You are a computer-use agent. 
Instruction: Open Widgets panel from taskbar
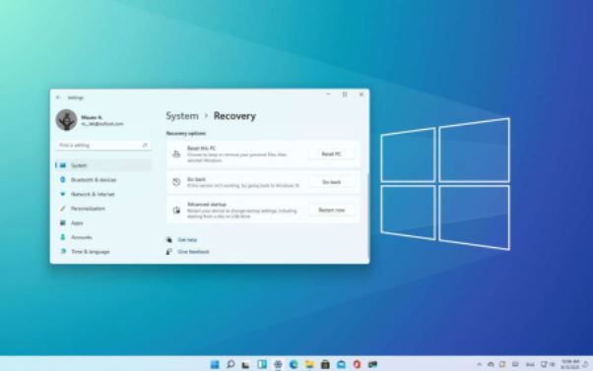click(262, 364)
